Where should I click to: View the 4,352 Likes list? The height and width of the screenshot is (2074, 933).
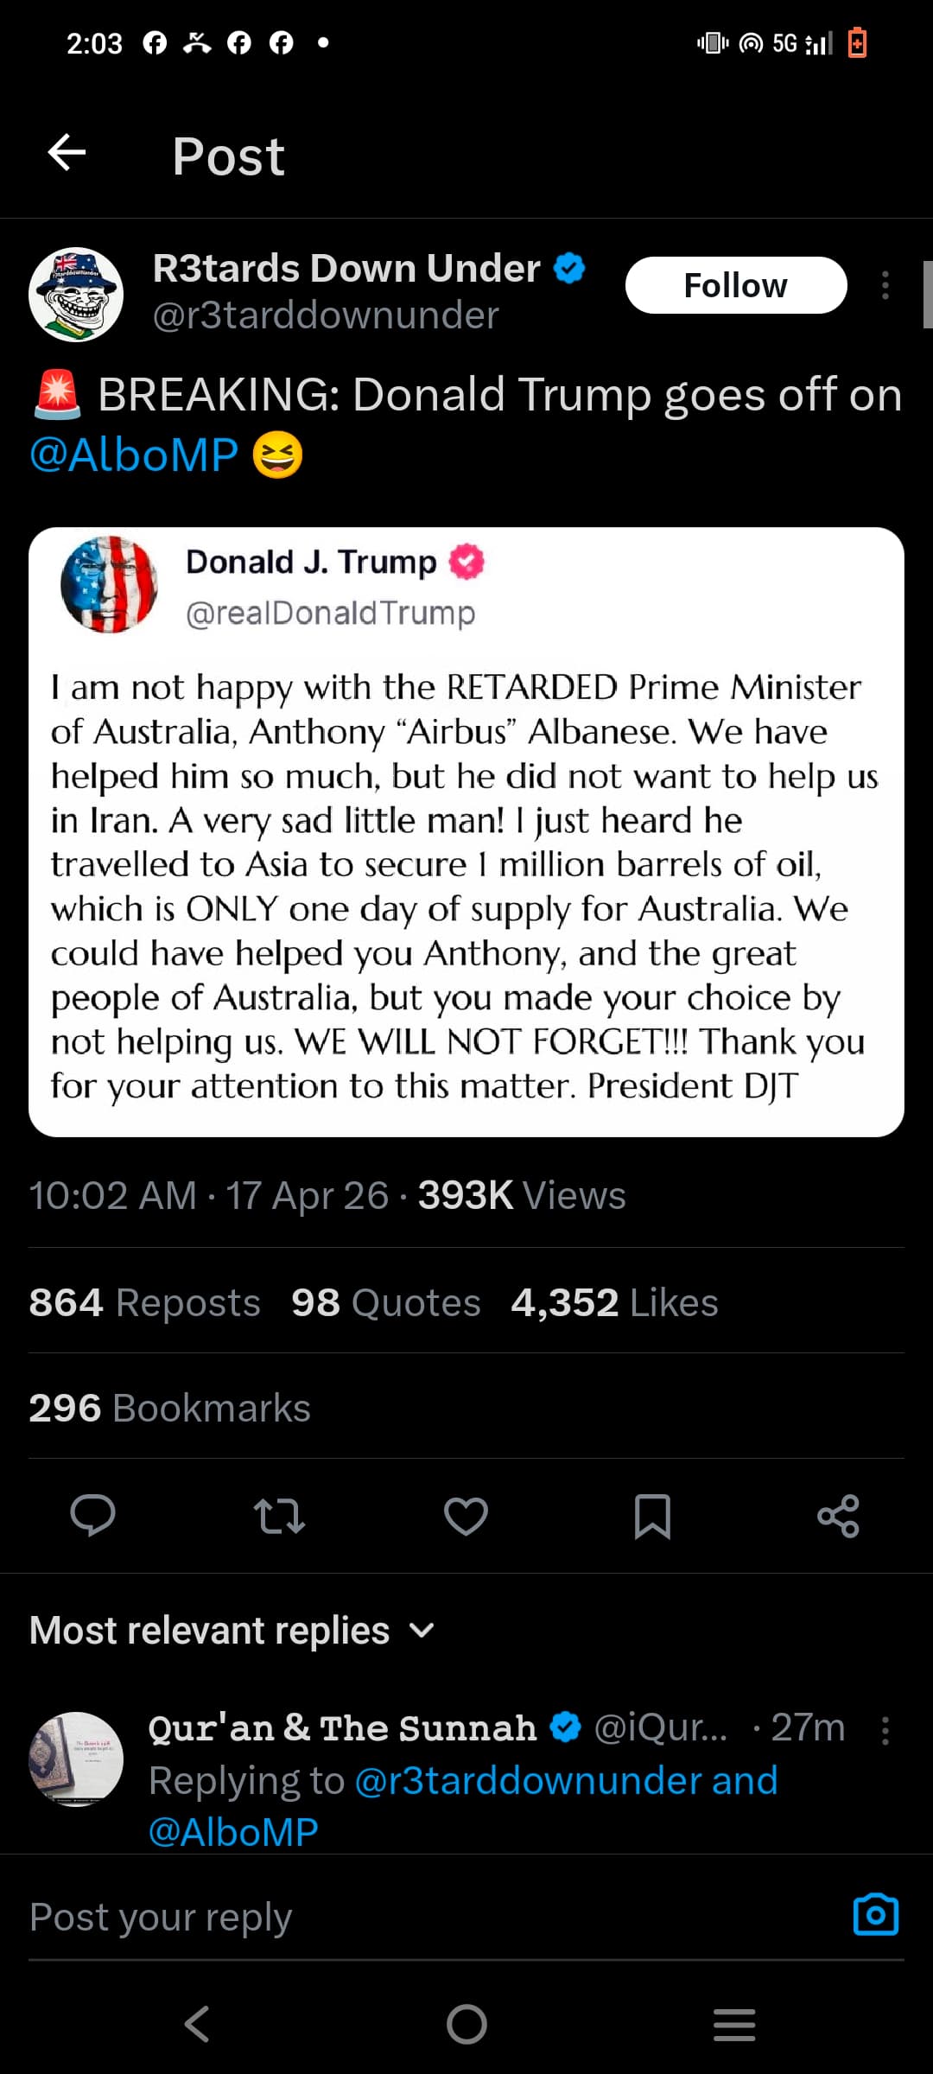[x=614, y=1302]
